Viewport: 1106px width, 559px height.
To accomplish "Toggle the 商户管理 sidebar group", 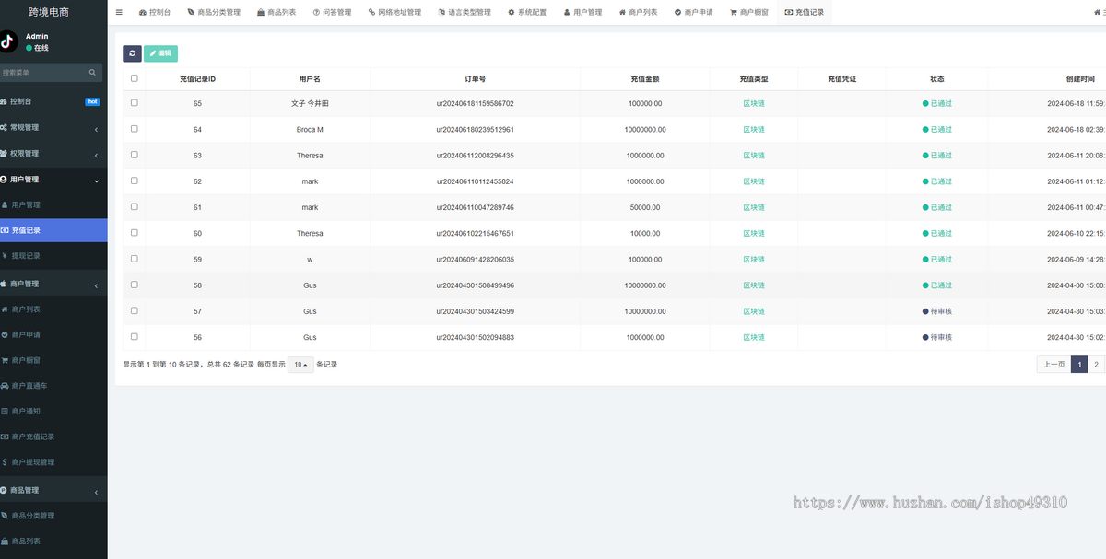I will [53, 284].
